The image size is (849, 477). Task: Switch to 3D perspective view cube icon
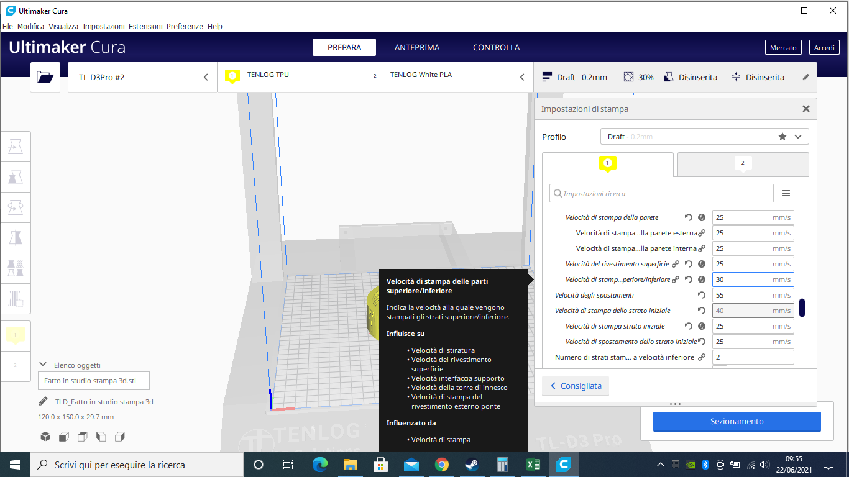pos(45,437)
